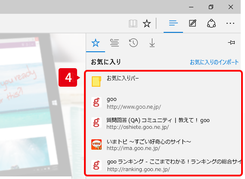
Task: Open goo favorite entry
Action: pyautogui.click(x=163, y=103)
